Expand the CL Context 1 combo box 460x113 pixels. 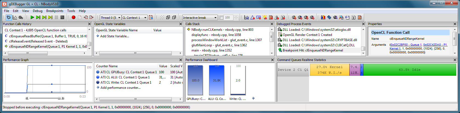point(135,18)
